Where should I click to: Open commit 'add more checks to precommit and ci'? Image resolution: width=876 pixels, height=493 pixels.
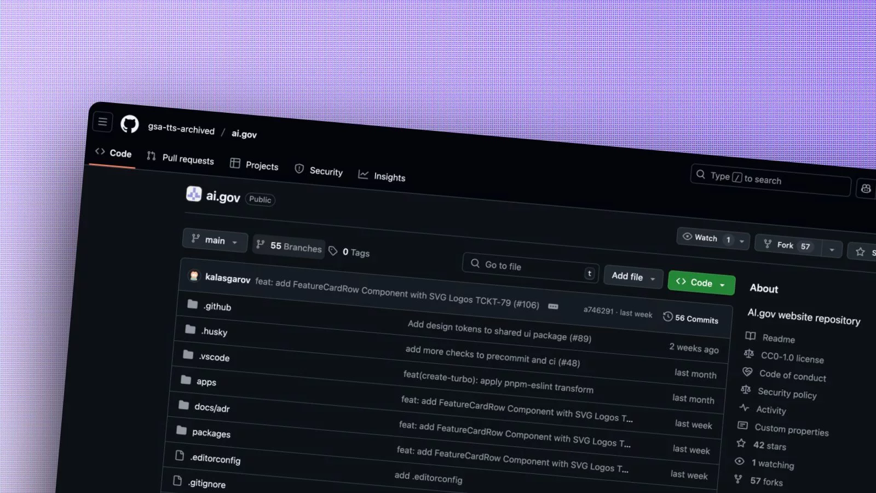492,356
